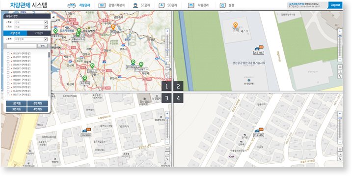This screenshot has width=352, height=176.
Task: Check the 58호7726 vehicle checkbox
Action: click(8, 95)
